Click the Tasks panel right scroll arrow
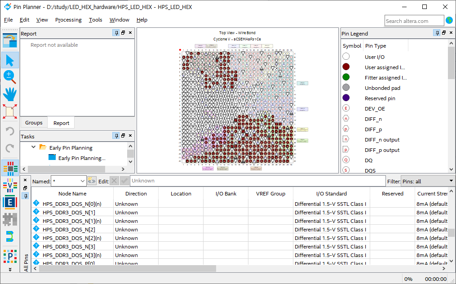This screenshot has width=456, height=284. [123, 169]
